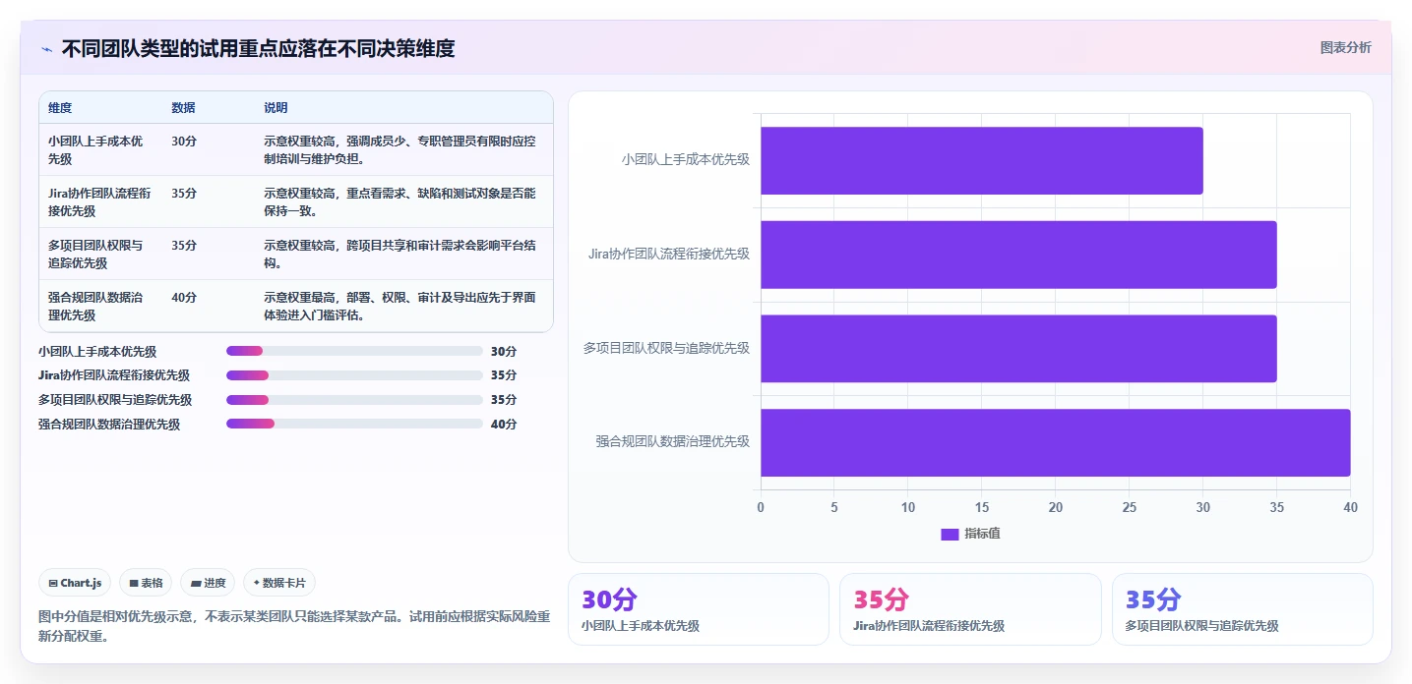Click the Jira协作团队流程衔接优先级 progress bar

pos(354,375)
